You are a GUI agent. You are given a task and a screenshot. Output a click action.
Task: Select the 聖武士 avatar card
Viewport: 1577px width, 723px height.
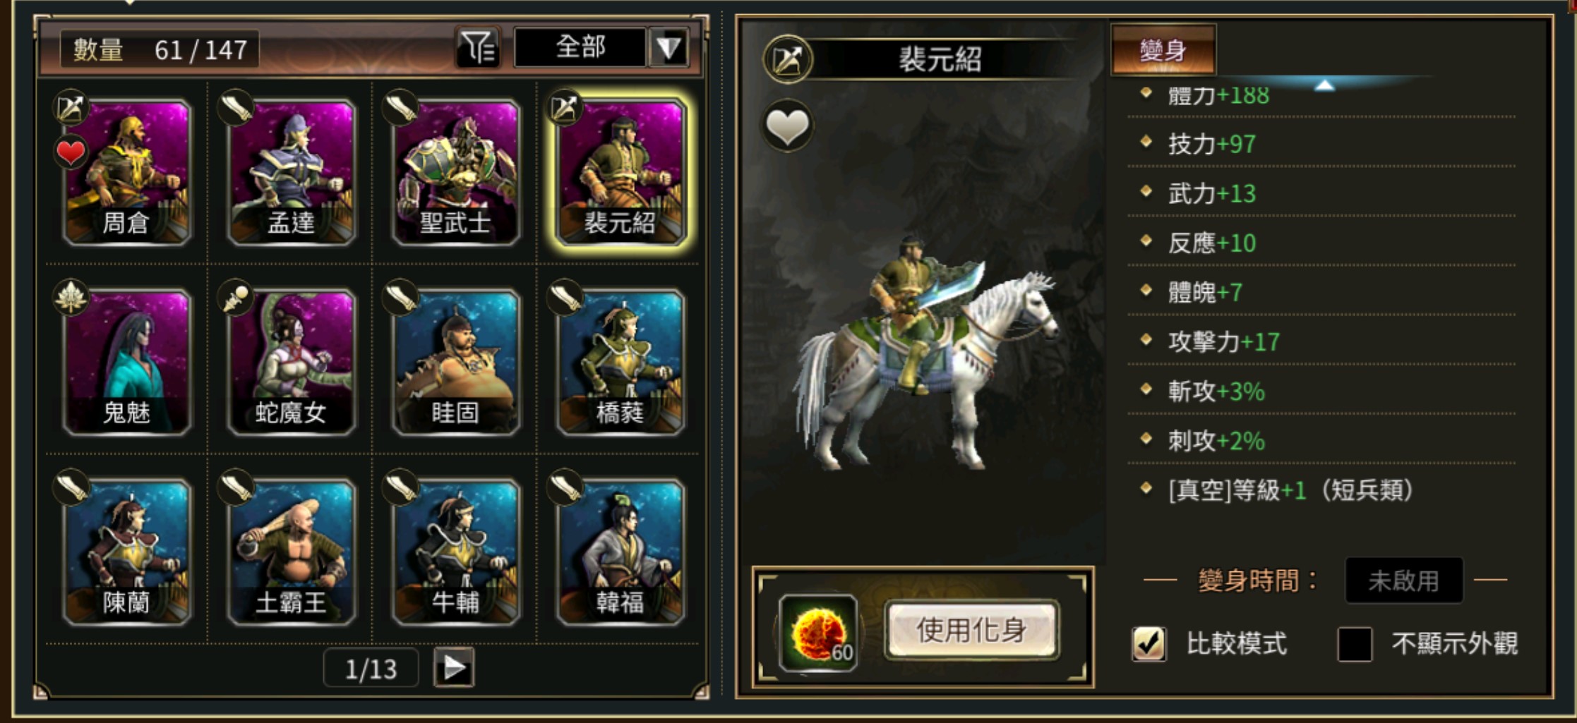456,171
